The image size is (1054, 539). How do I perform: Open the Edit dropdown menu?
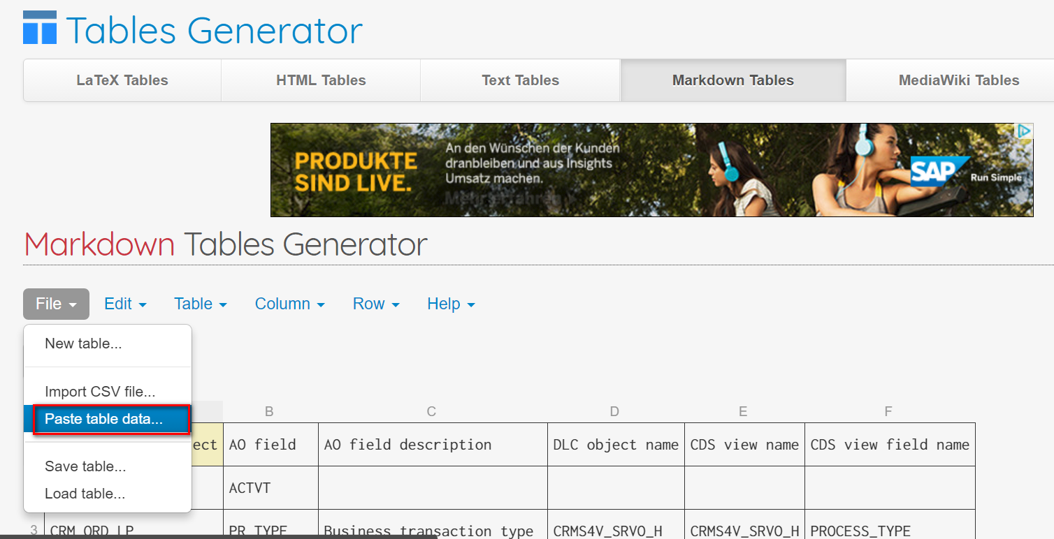click(125, 304)
